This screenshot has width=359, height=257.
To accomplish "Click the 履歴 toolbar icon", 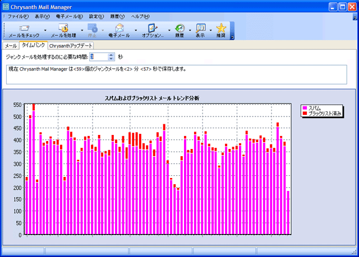I will pyautogui.click(x=179, y=28).
